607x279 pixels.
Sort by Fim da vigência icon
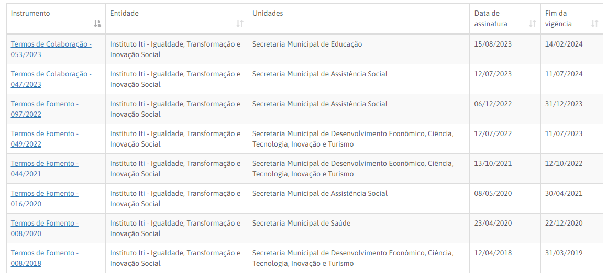[x=594, y=24]
